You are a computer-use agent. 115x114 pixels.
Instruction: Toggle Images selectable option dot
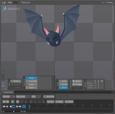95,85
